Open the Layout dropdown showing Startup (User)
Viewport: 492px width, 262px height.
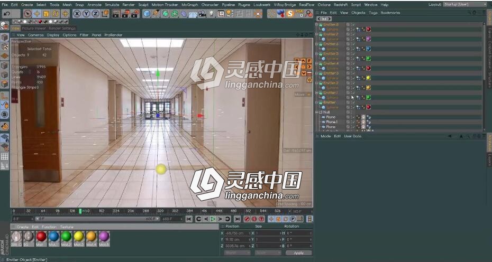tap(466, 4)
